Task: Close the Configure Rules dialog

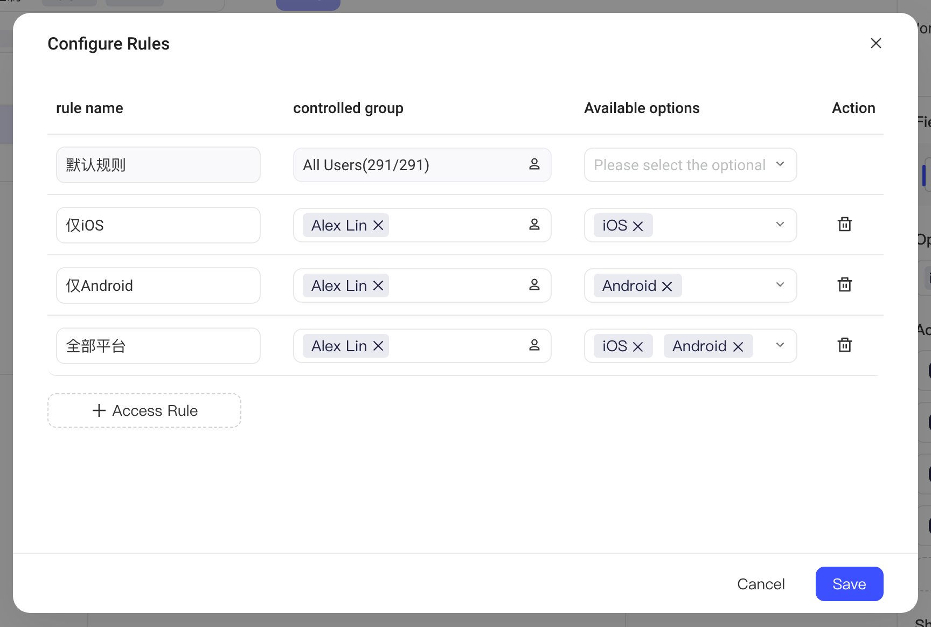Action: [876, 43]
